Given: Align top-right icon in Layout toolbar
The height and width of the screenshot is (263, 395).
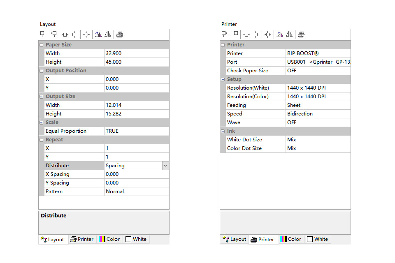Looking at the screenshot, I should pyautogui.click(x=53, y=34).
